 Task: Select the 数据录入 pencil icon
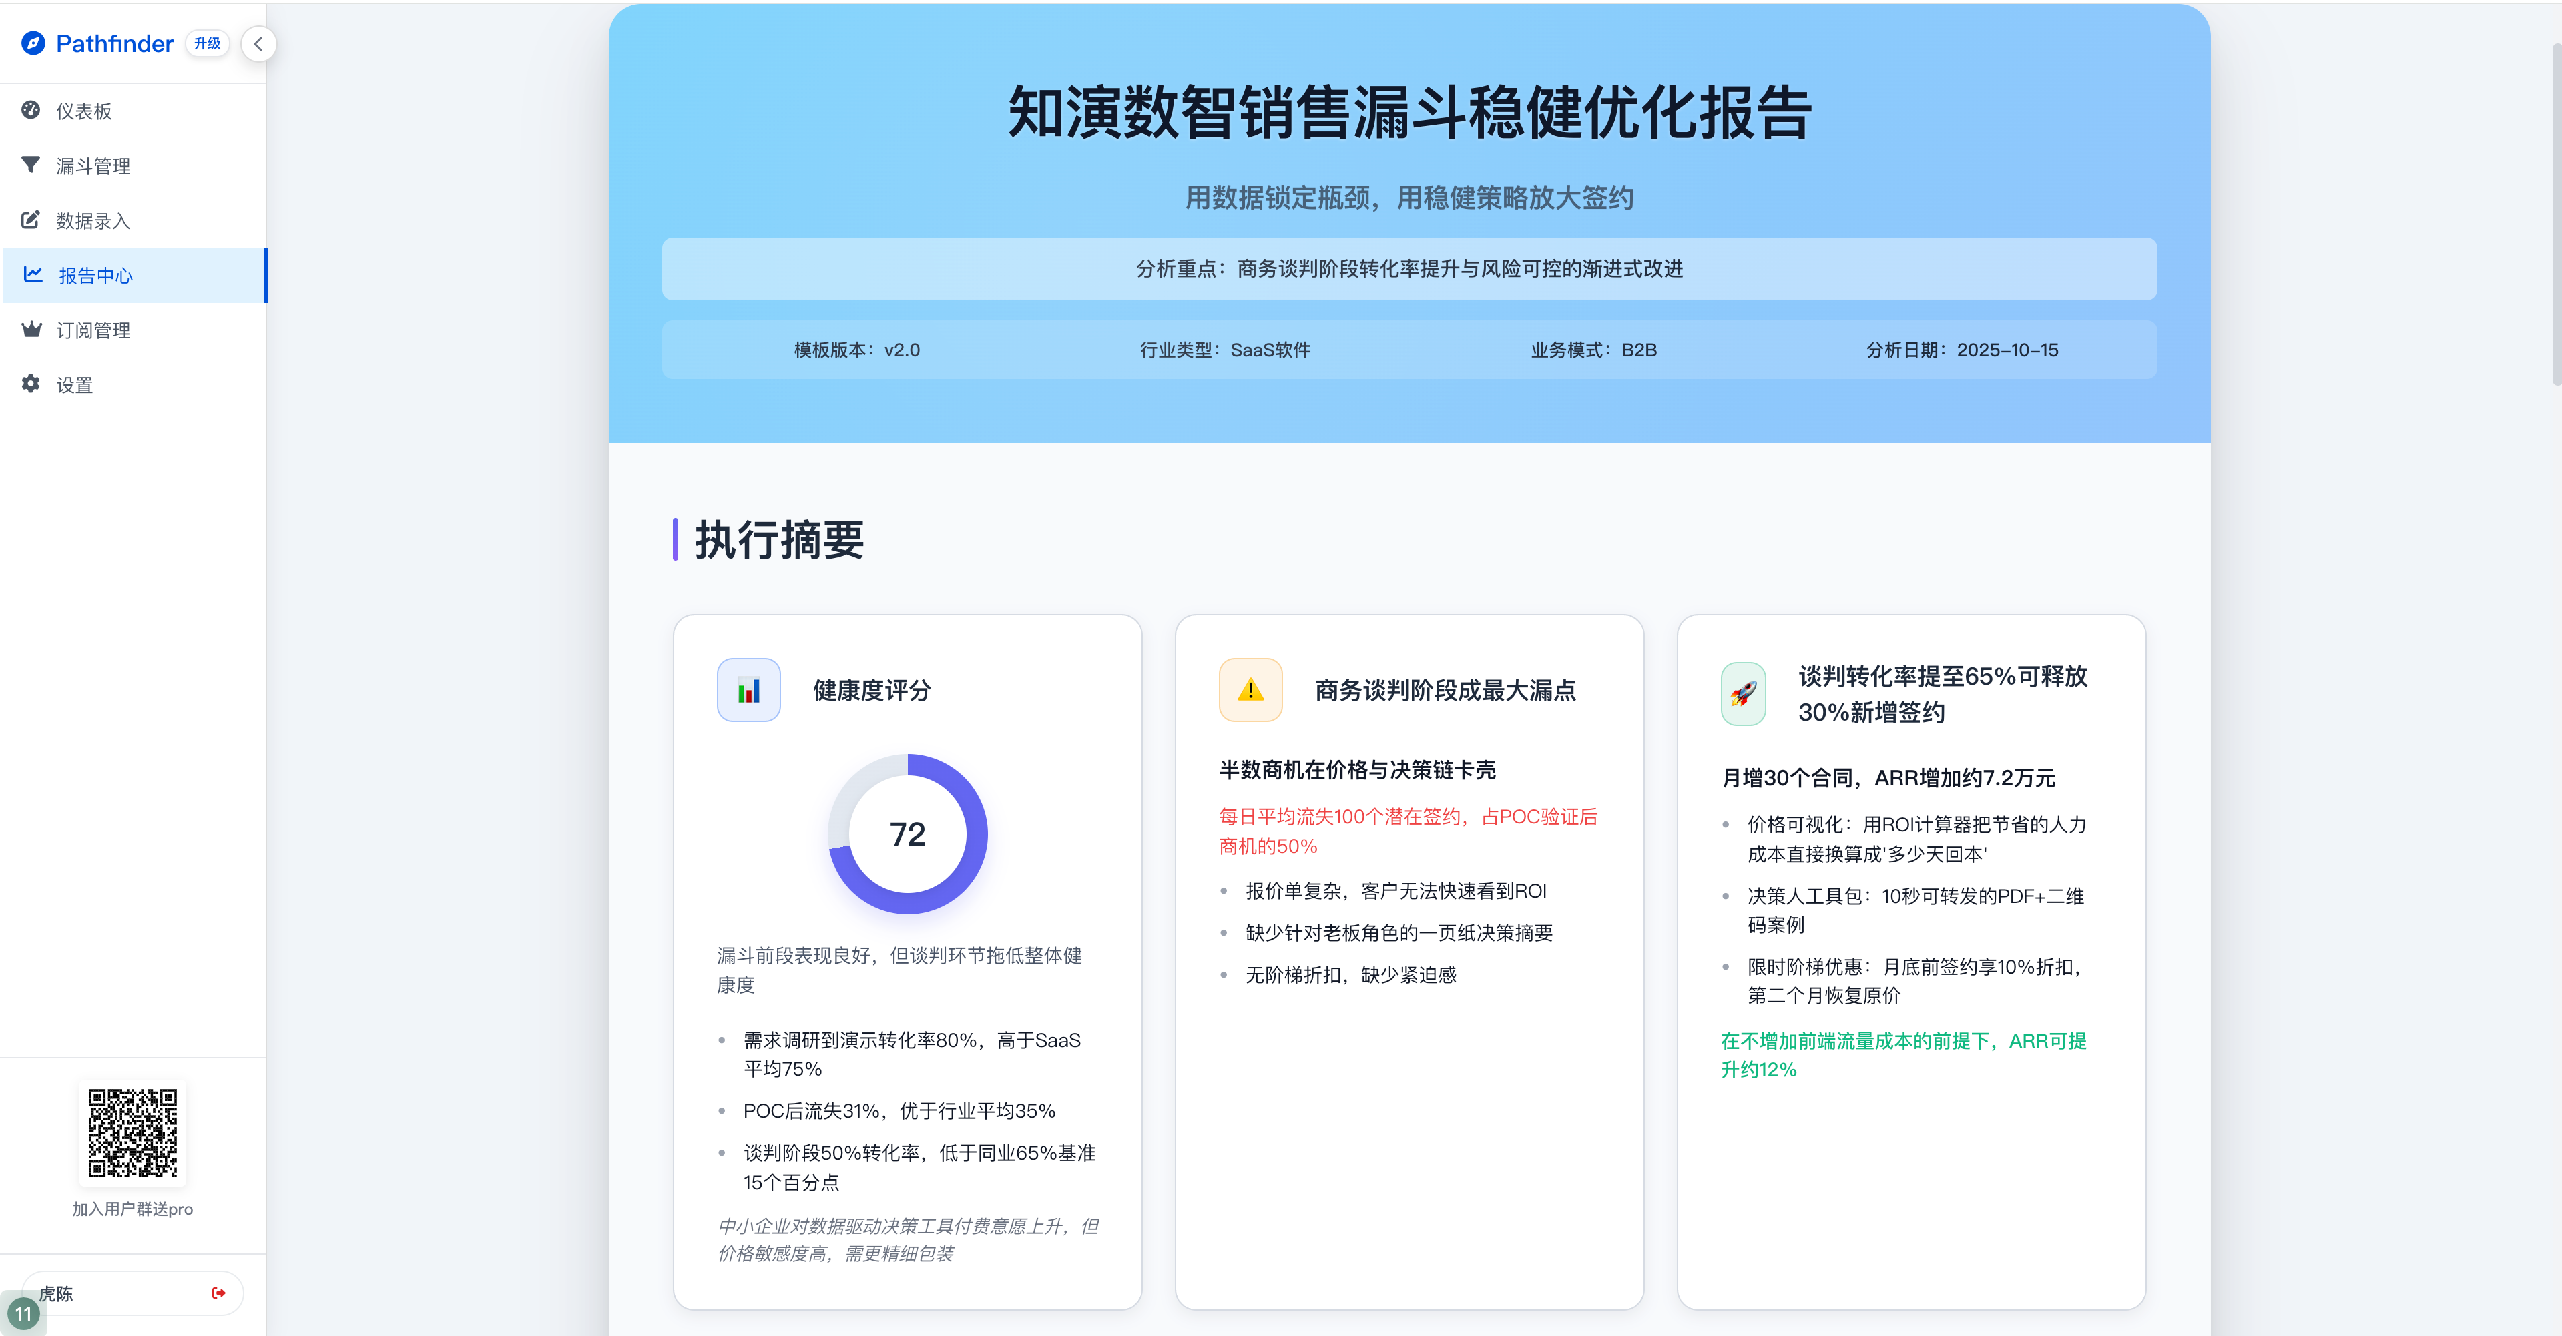(x=31, y=220)
